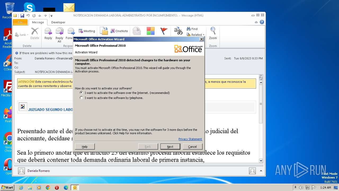Open Microsoft Edge from taskbar
Image resolution: width=339 pixels, height=191 pixels.
pos(66,188)
